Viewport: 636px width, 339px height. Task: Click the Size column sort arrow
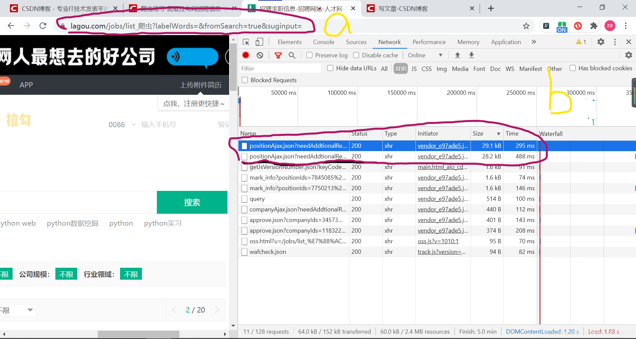(498, 134)
